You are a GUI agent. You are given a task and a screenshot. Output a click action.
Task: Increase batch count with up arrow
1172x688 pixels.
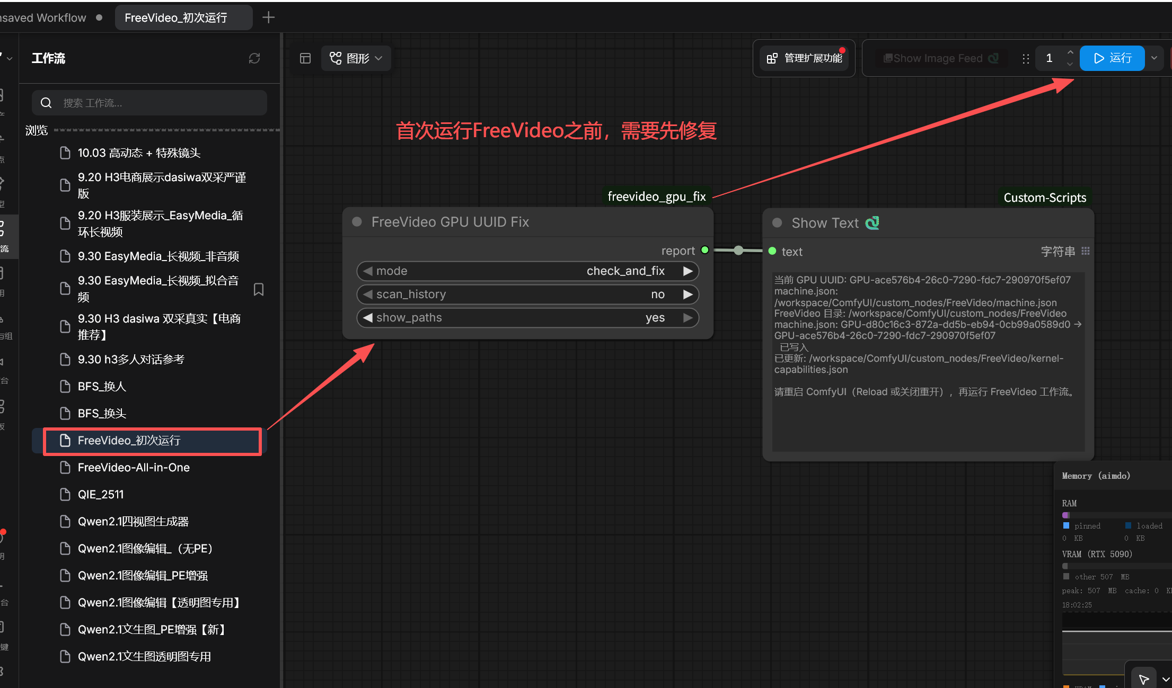1070,52
